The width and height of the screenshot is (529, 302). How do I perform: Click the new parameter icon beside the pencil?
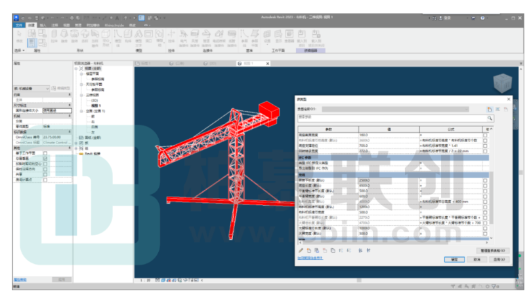point(308,250)
